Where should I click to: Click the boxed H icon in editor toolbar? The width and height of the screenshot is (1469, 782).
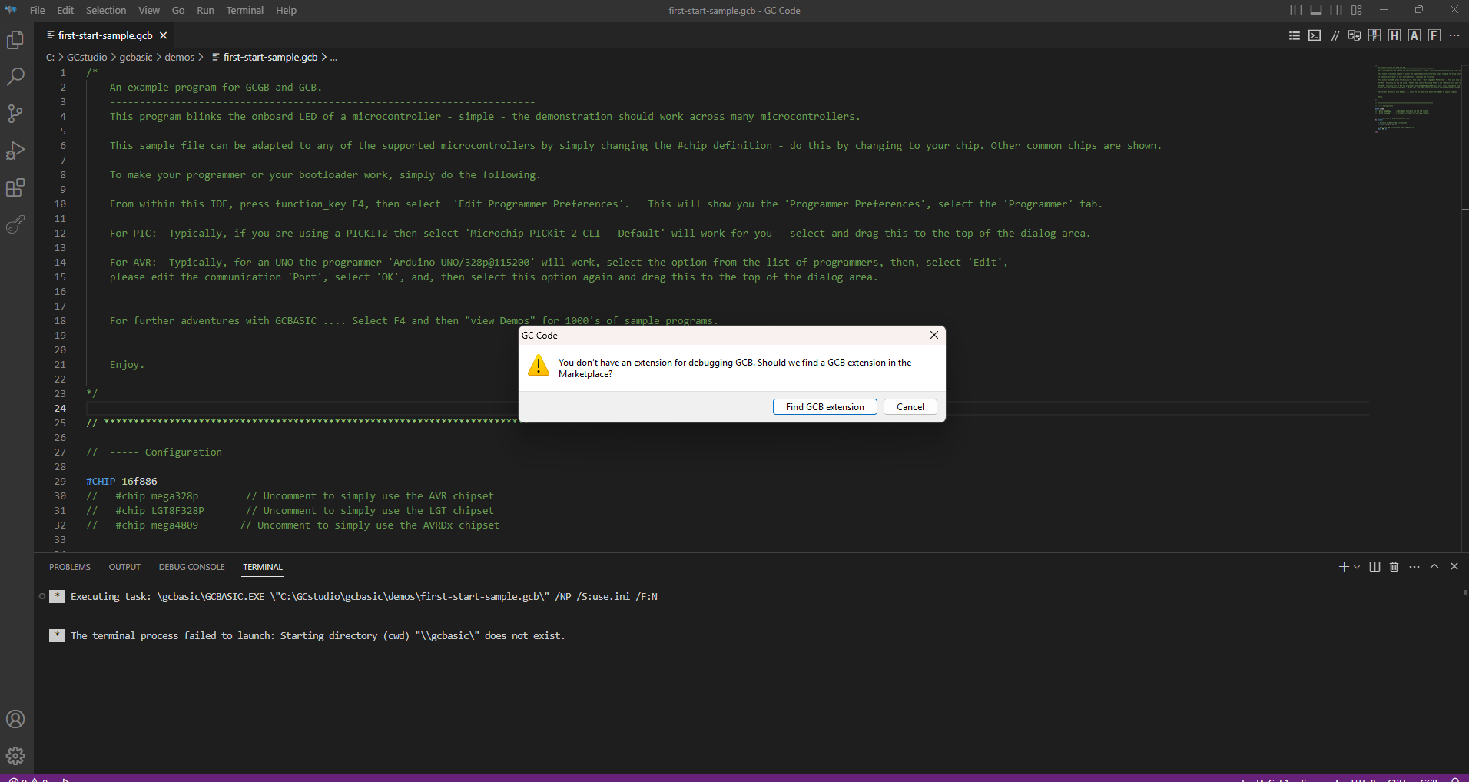click(x=1394, y=35)
